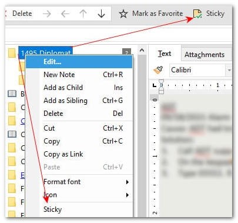
Task: Move note up with the up arrow
Action: [83, 14]
